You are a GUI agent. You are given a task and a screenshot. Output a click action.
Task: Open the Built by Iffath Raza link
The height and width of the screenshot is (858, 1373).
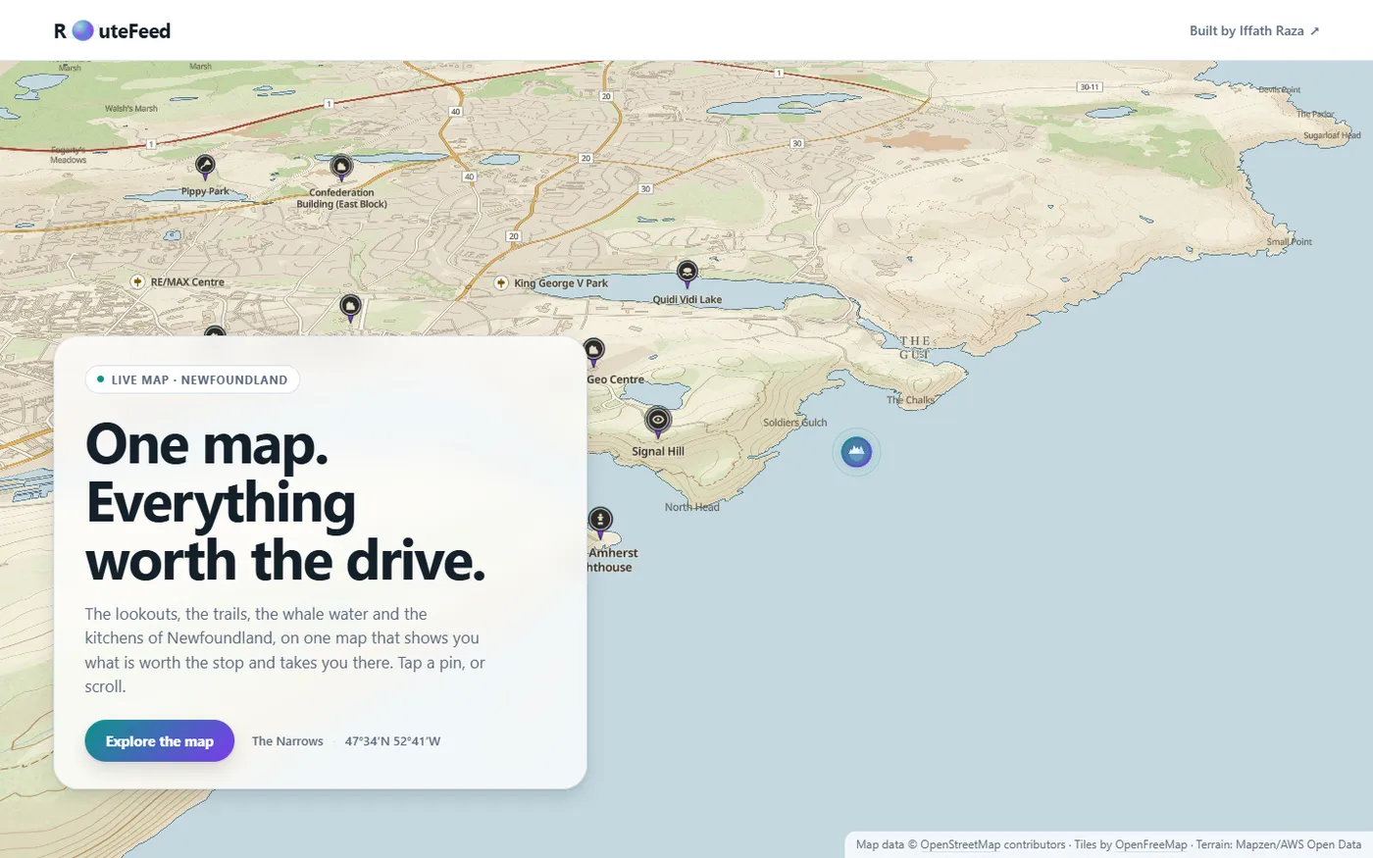[x=1254, y=30]
